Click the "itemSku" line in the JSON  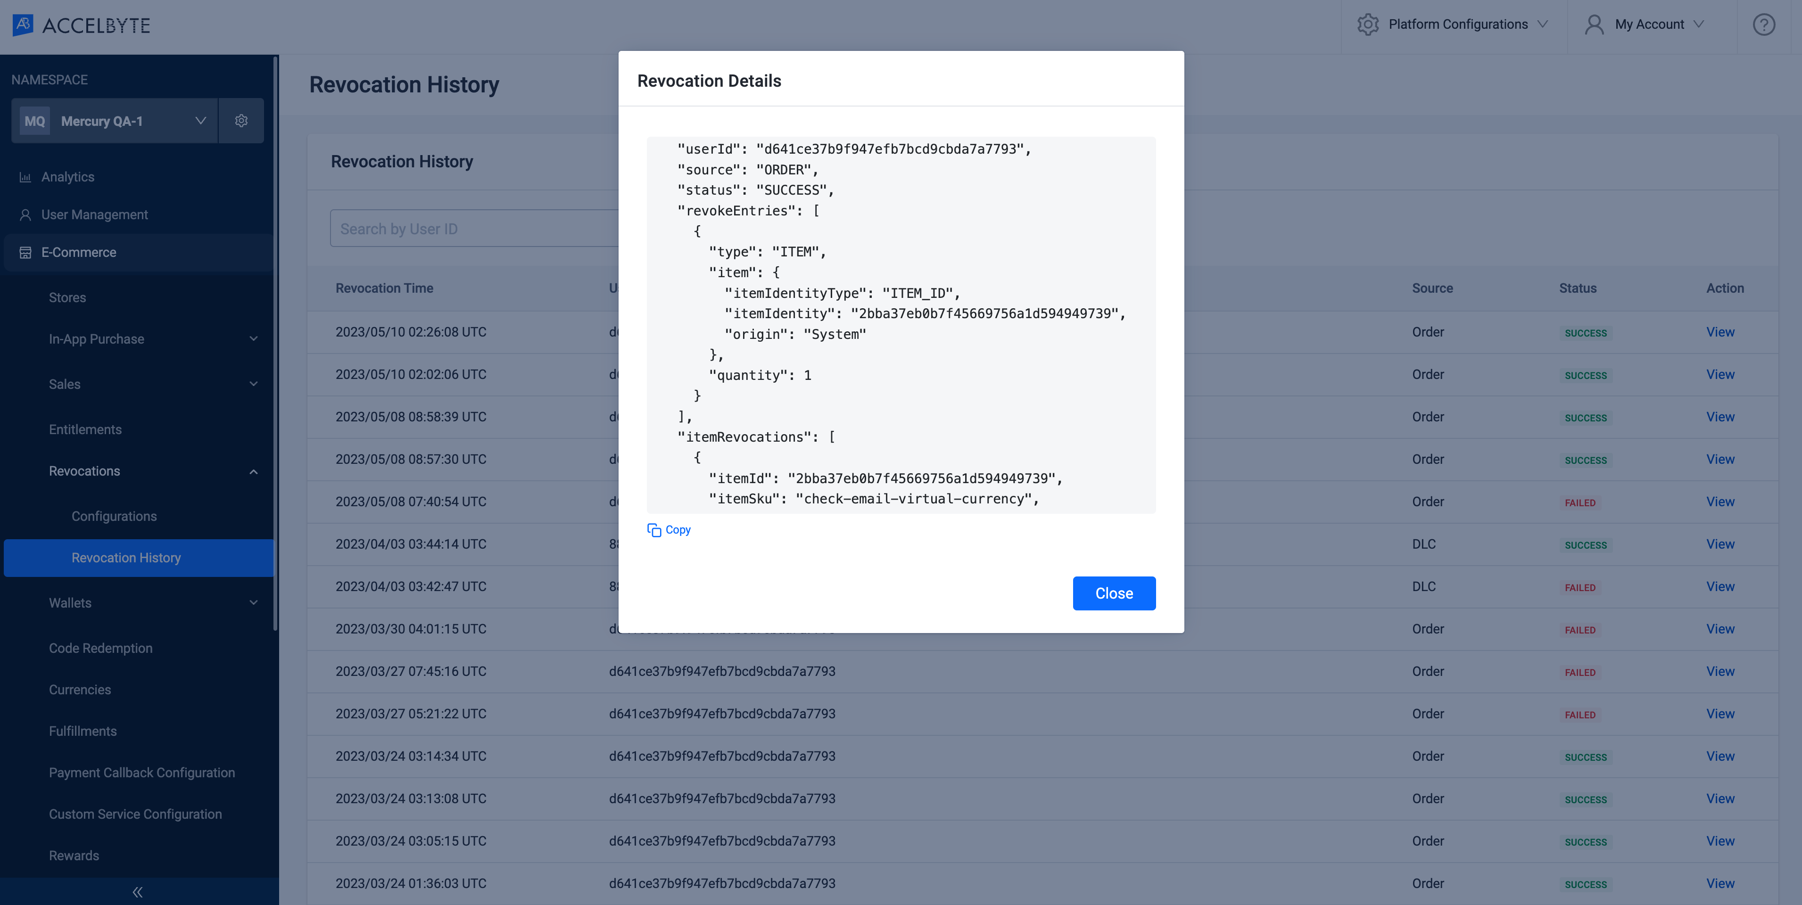point(874,499)
